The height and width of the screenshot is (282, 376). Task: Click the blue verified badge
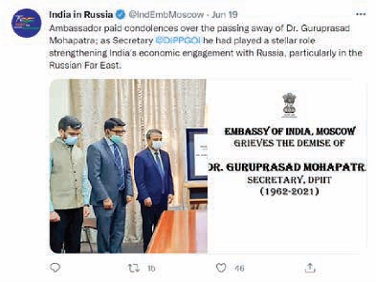coord(121,15)
